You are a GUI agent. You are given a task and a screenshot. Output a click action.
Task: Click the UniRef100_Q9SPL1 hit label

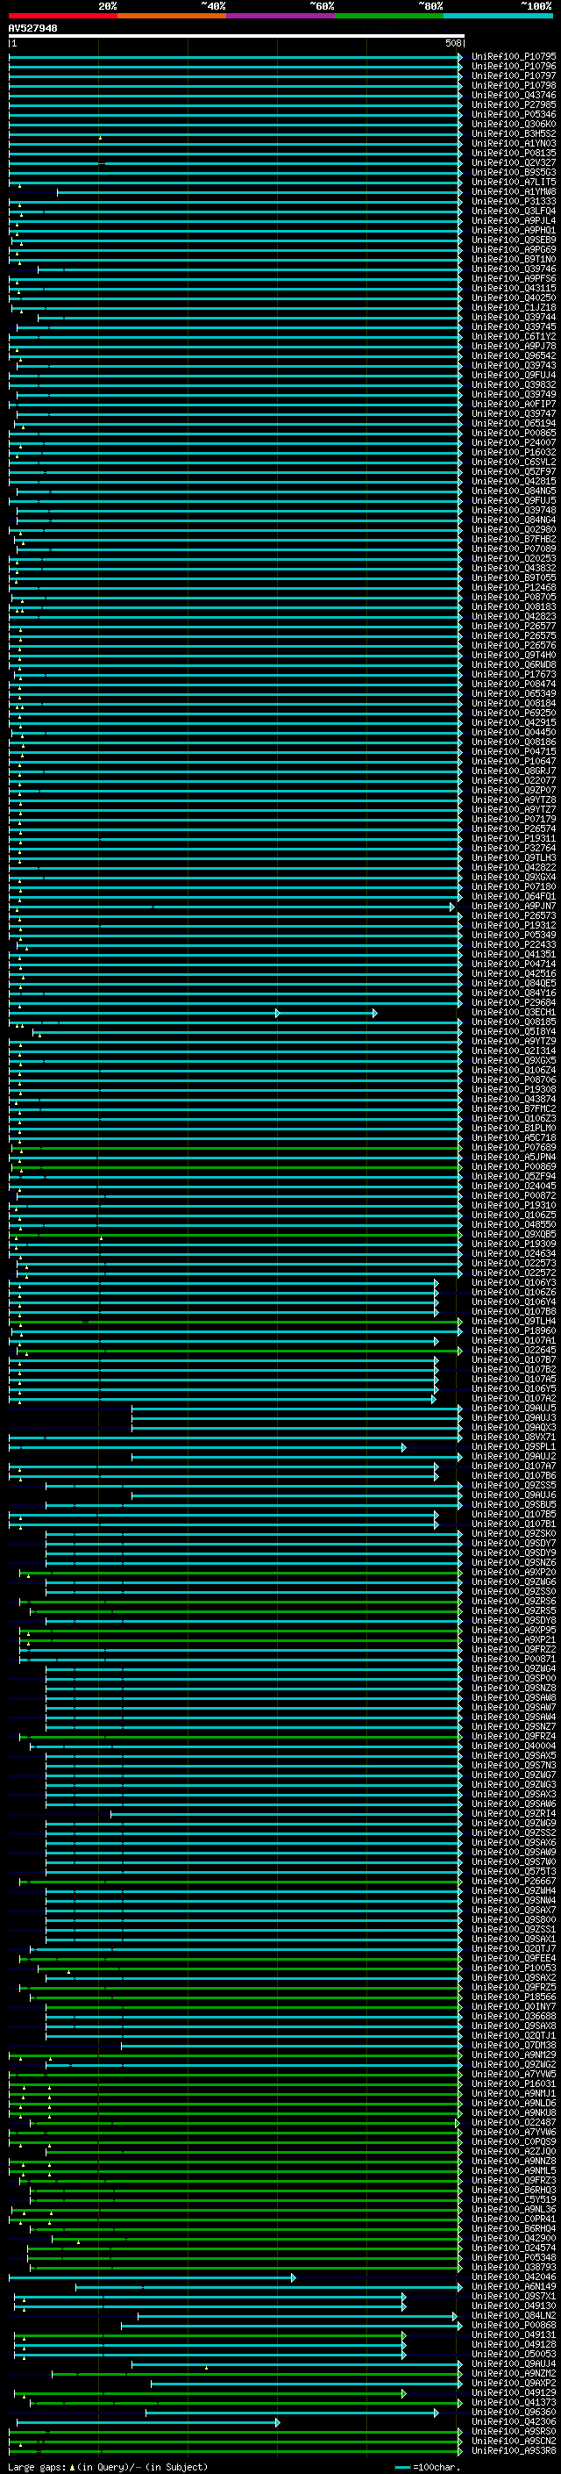[514, 1447]
